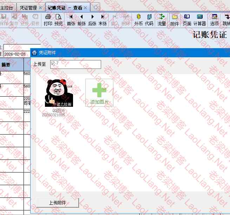Click the 流量 cash flow icon
The image size is (230, 215).
pos(162,20)
